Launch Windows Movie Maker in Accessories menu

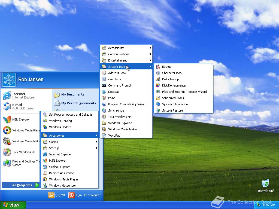126,129
